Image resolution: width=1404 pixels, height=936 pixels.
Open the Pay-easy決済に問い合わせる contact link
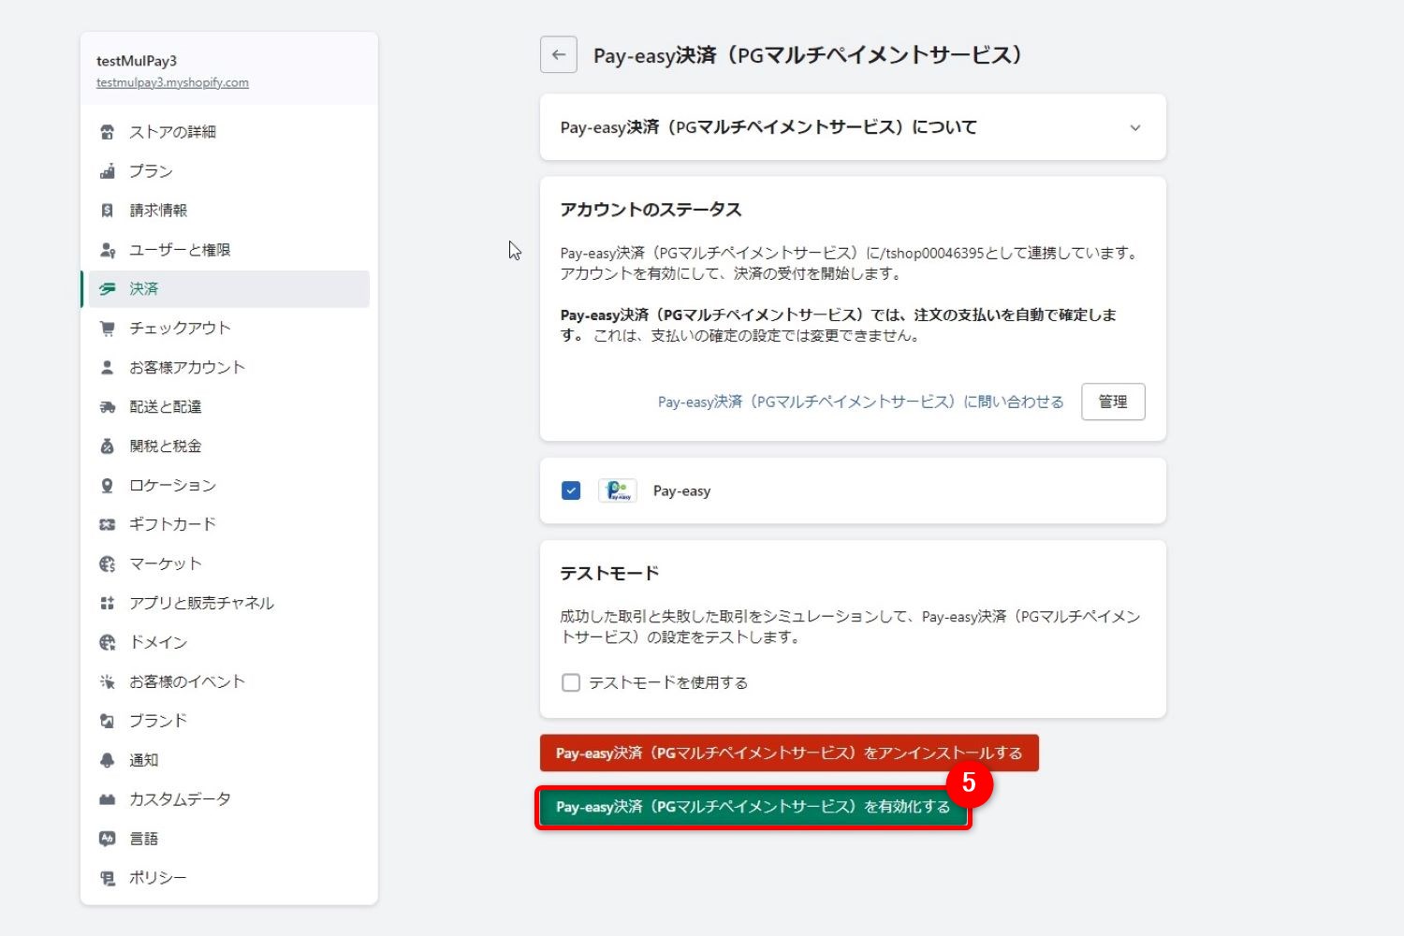(859, 402)
